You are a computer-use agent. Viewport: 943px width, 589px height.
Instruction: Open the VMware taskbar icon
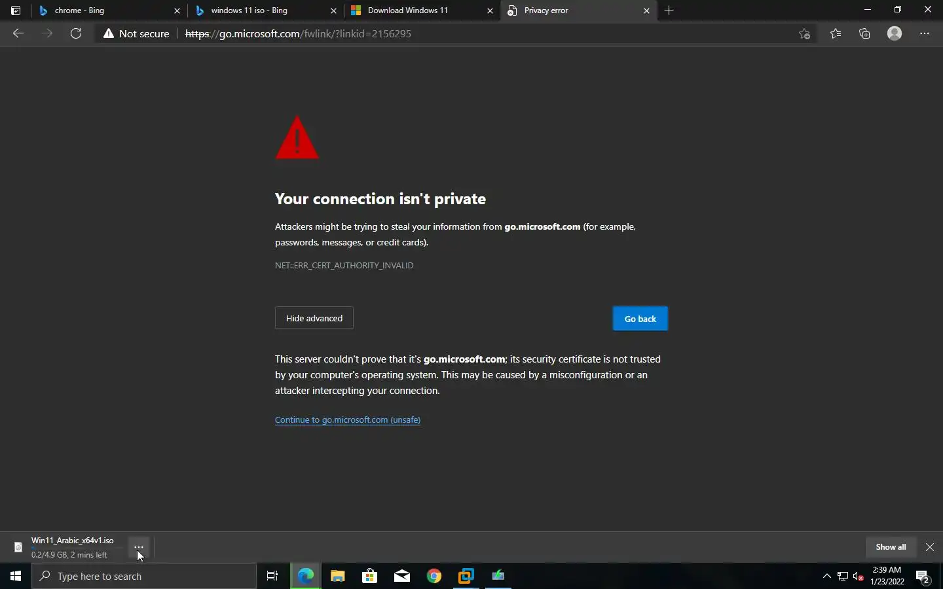click(x=466, y=577)
